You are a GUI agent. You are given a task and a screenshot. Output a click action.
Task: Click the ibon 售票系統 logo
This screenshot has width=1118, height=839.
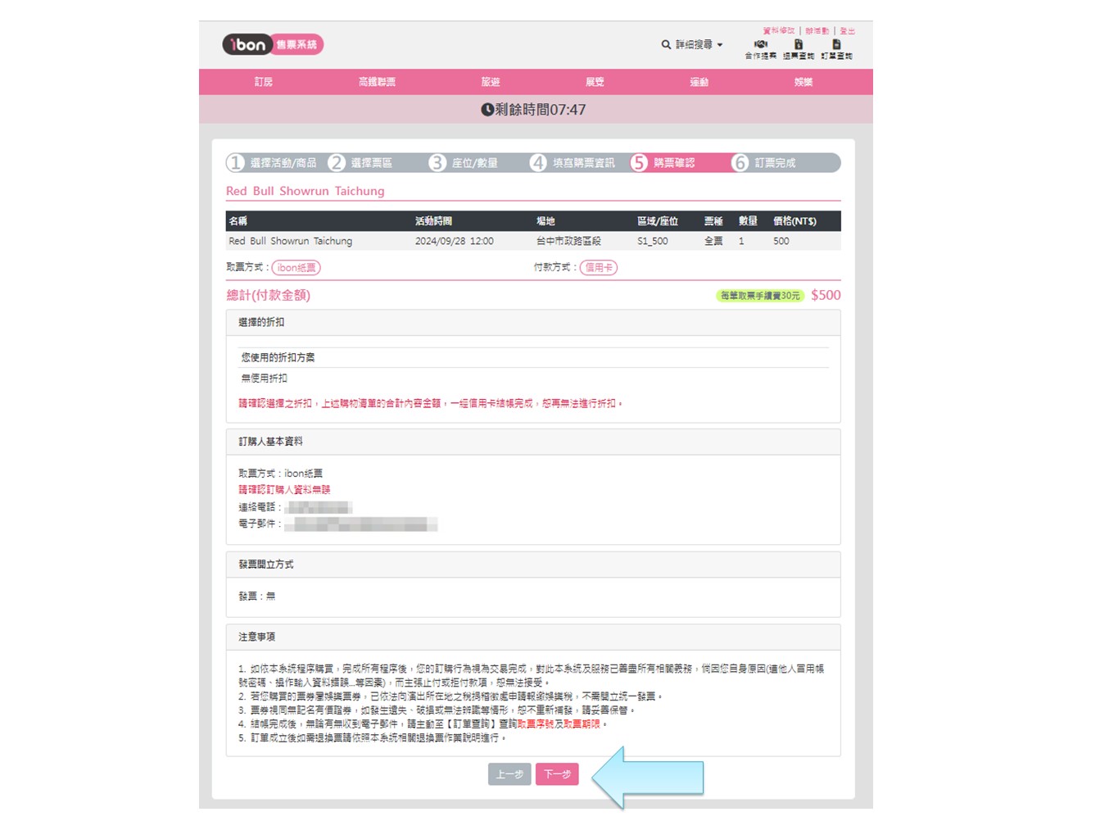pos(273,44)
